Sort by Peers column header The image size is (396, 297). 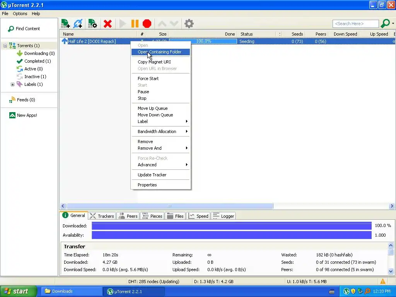click(317, 34)
